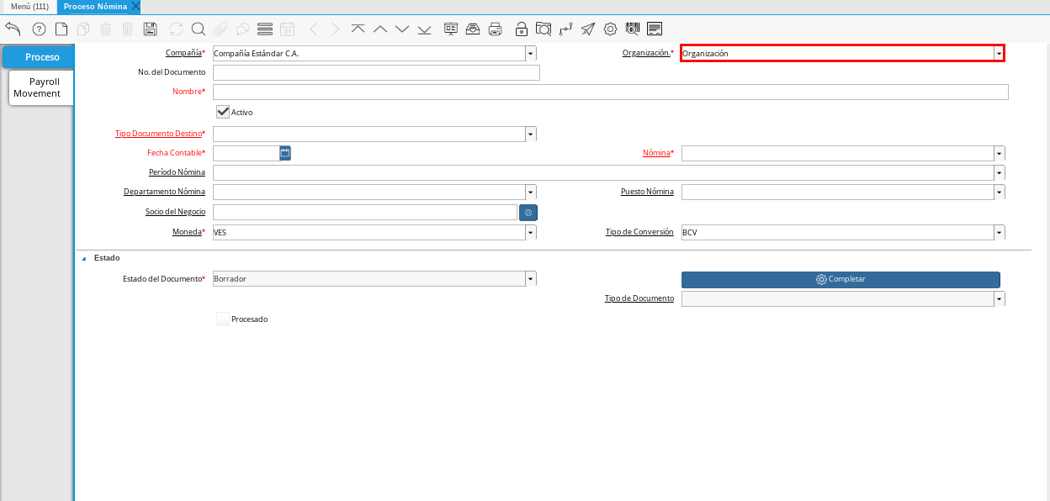Open zoom across folder-magnifier icon
Image resolution: width=1050 pixels, height=501 pixels.
point(544,29)
